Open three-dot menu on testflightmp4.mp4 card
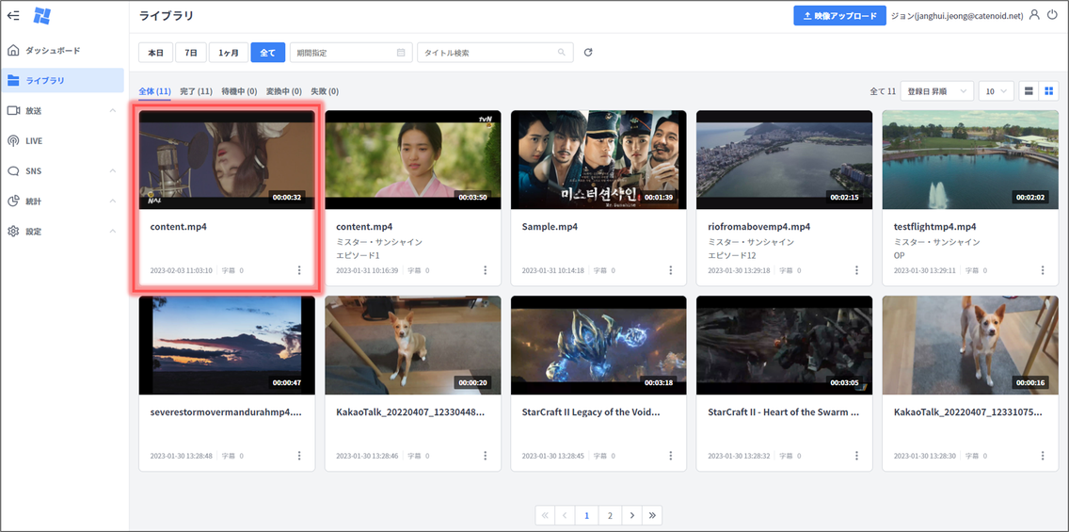The image size is (1069, 532). pos(1043,270)
